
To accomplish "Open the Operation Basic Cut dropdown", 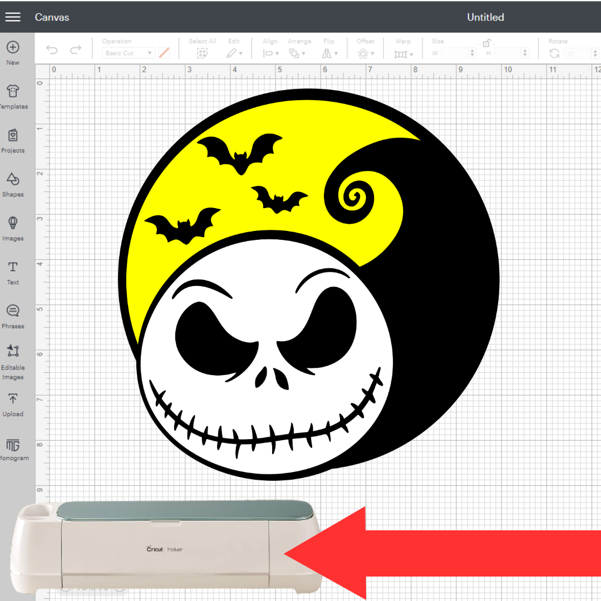I will [x=129, y=53].
